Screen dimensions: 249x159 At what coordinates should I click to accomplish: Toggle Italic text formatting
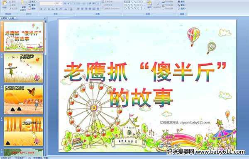(45, 9)
